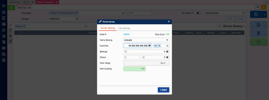Close the Berita tab

click(32, 2)
